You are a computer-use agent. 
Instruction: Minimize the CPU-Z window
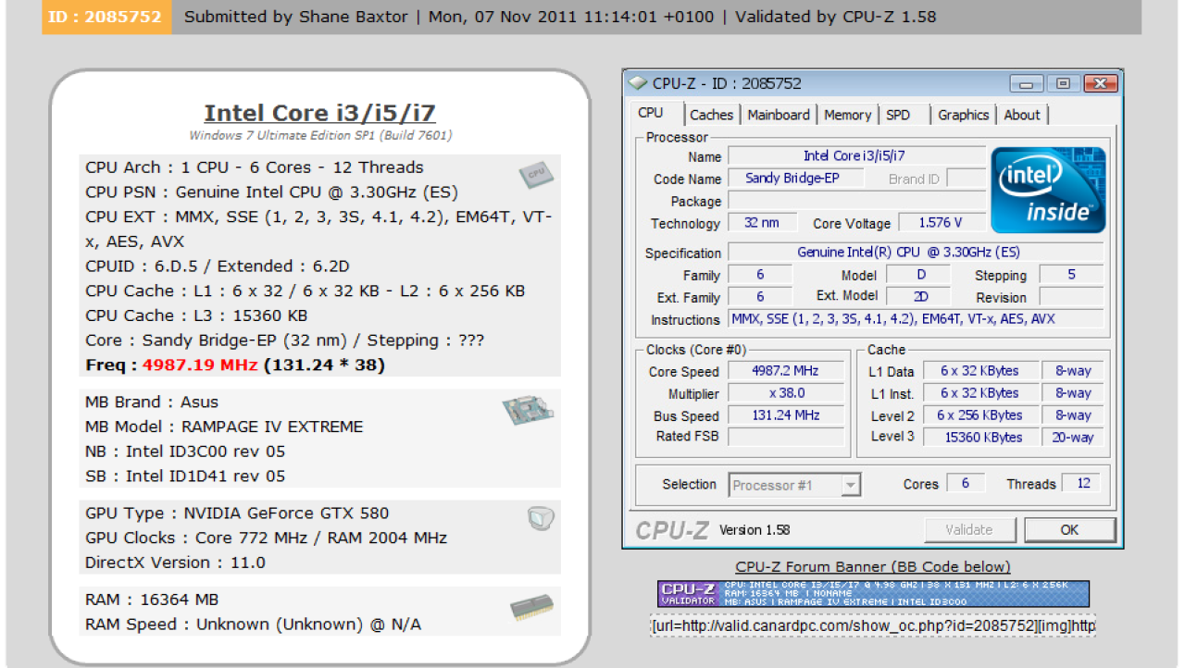pos(1027,83)
